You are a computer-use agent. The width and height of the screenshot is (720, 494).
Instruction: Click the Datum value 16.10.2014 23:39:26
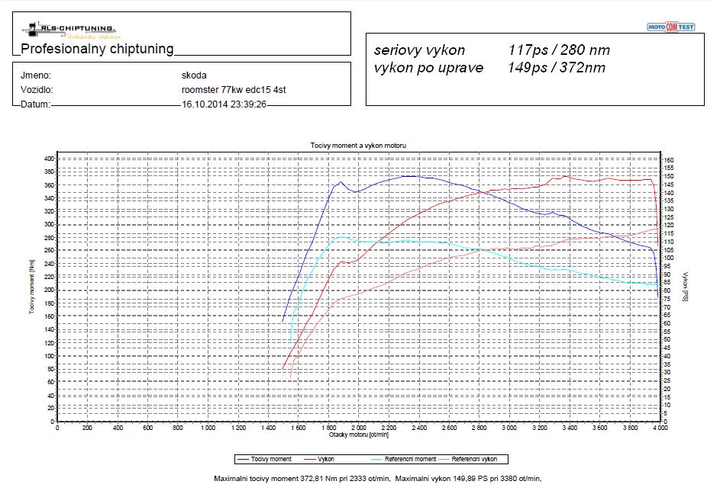(x=223, y=104)
